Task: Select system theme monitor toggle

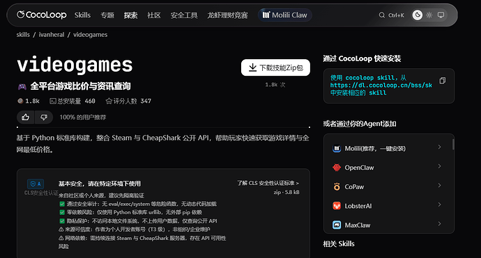Action: tap(441, 15)
